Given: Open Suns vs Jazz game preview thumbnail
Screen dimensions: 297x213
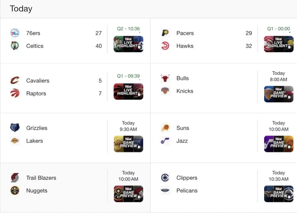Looking at the screenshot, I should point(279,144).
